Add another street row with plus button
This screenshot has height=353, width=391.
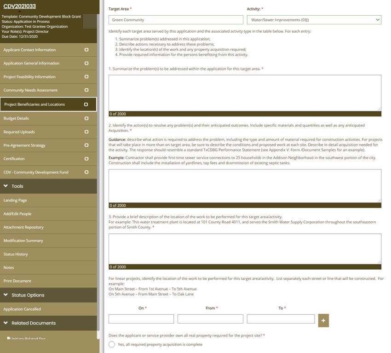[323, 320]
